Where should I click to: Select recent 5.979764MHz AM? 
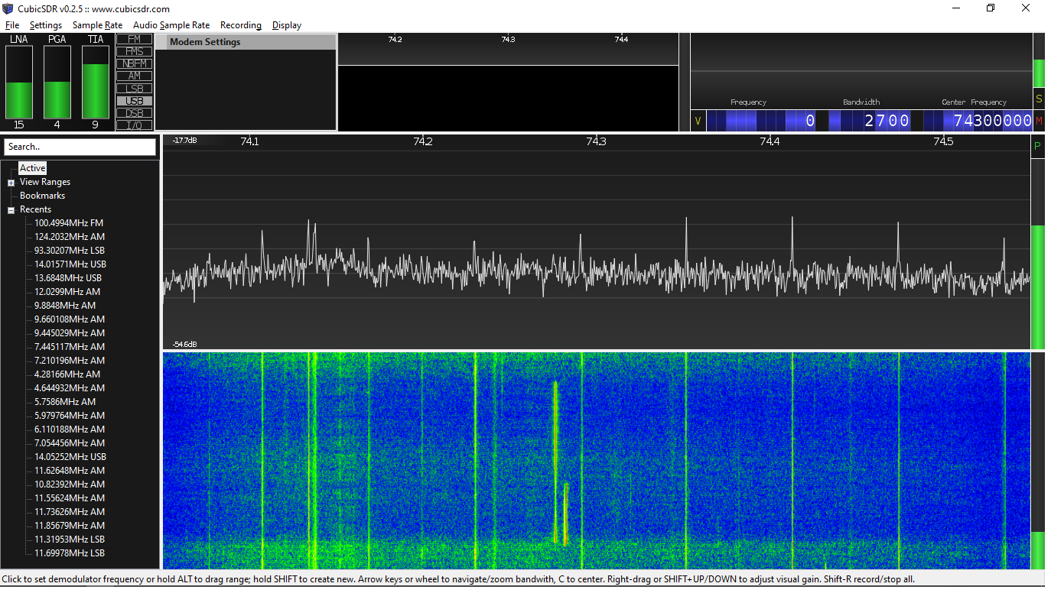point(70,416)
